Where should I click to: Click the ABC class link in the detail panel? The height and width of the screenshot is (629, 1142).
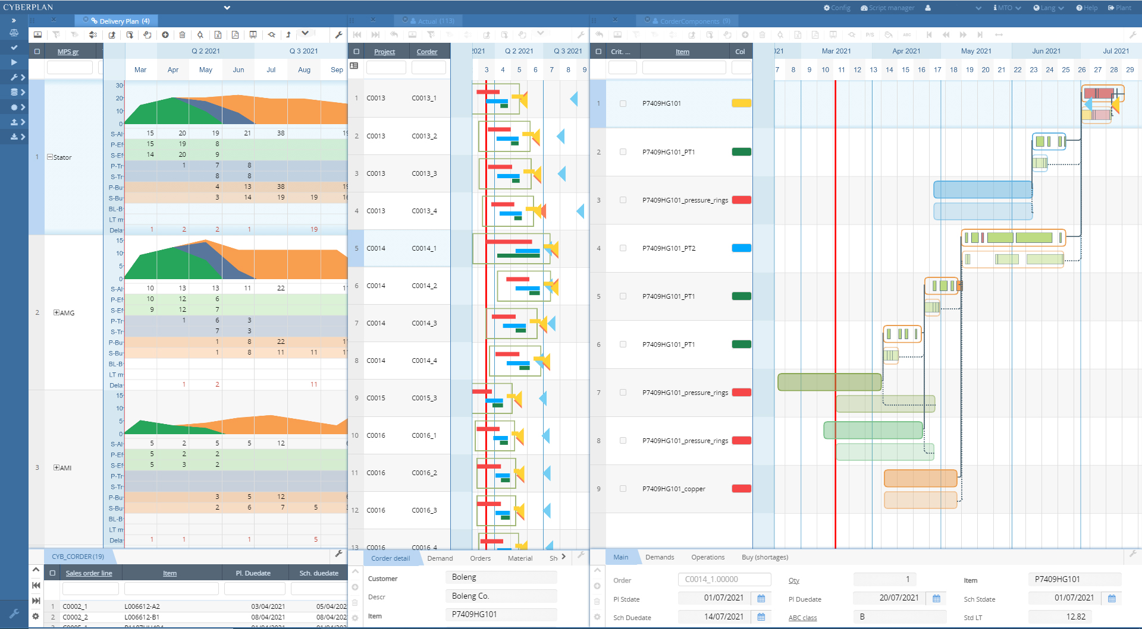[x=802, y=618]
